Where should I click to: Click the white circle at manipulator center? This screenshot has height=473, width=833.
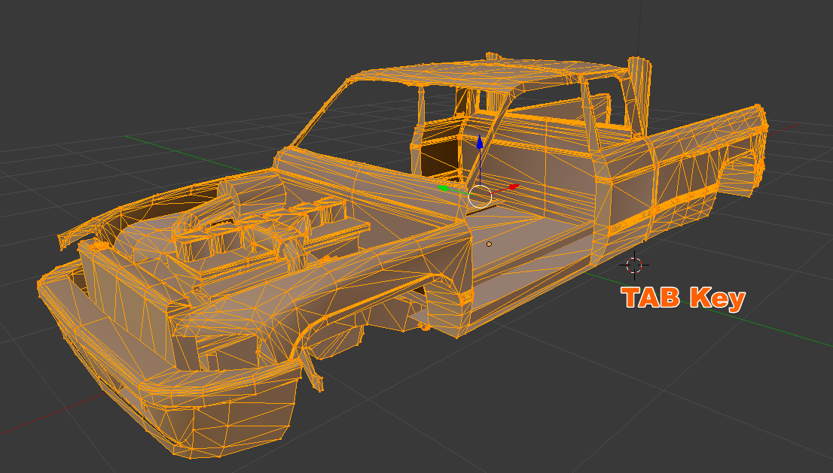point(480,196)
